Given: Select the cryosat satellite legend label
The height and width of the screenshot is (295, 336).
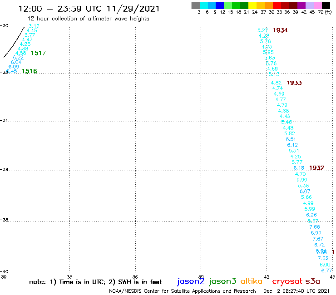Looking at the screenshot, I should tap(287, 281).
